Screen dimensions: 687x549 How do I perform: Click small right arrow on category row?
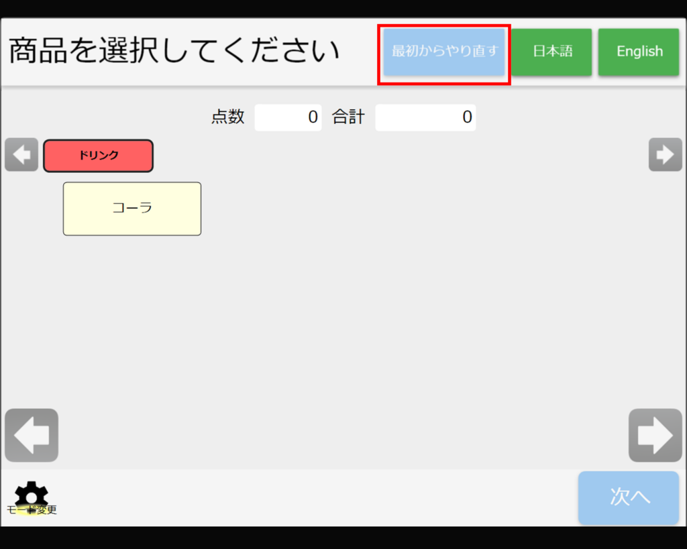tap(665, 156)
